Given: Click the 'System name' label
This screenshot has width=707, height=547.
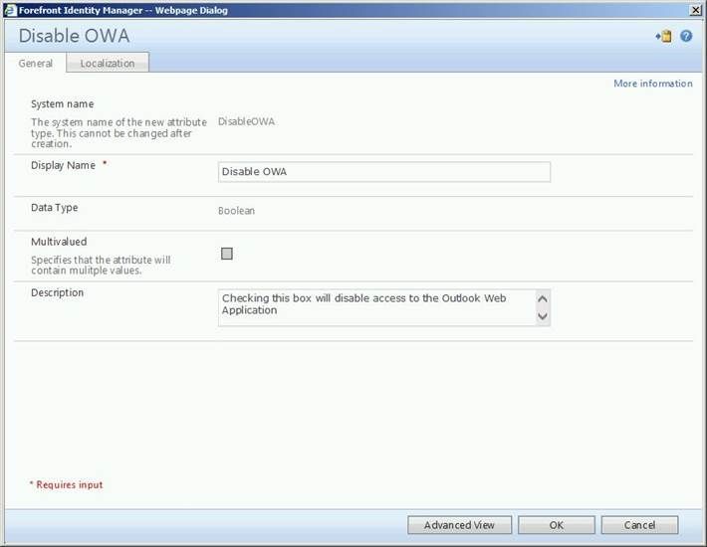Looking at the screenshot, I should coord(62,104).
